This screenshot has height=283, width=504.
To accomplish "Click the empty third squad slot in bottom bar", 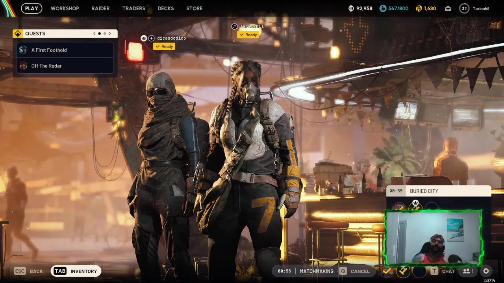I will [419, 271].
